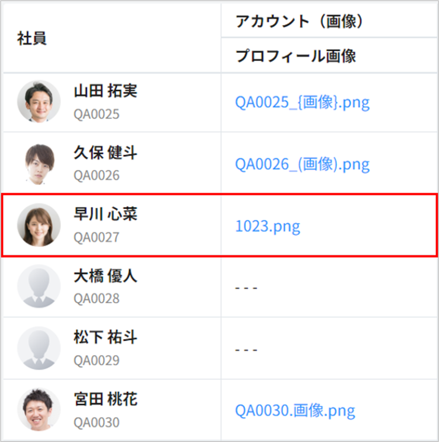Click the avatar next to QA0026

[x=39, y=163]
